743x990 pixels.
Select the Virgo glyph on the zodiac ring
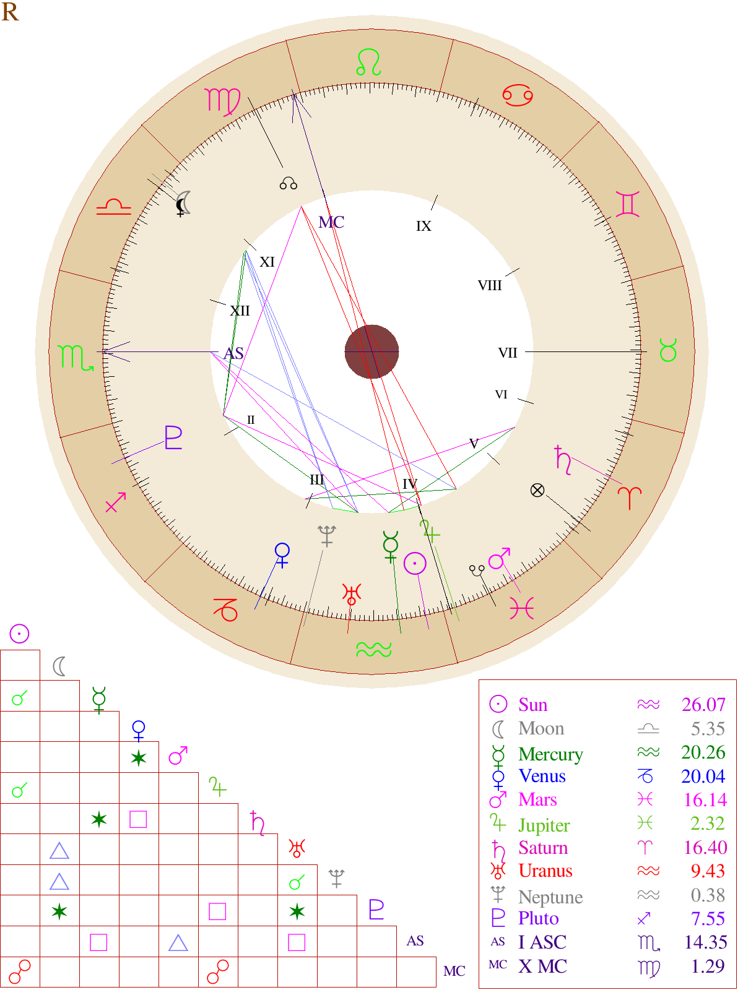pyautogui.click(x=222, y=101)
